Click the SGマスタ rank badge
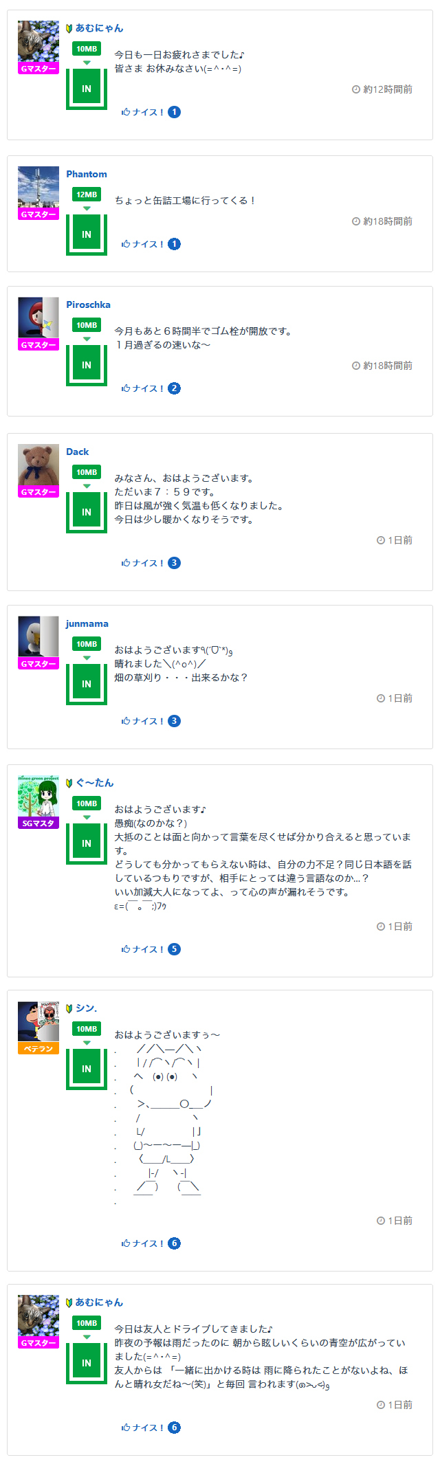Viewport: 440px width, 1464px height. 38,823
